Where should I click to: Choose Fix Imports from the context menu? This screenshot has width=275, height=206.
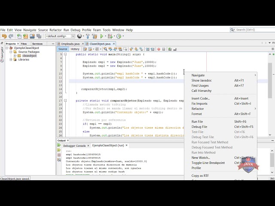pos(220,103)
